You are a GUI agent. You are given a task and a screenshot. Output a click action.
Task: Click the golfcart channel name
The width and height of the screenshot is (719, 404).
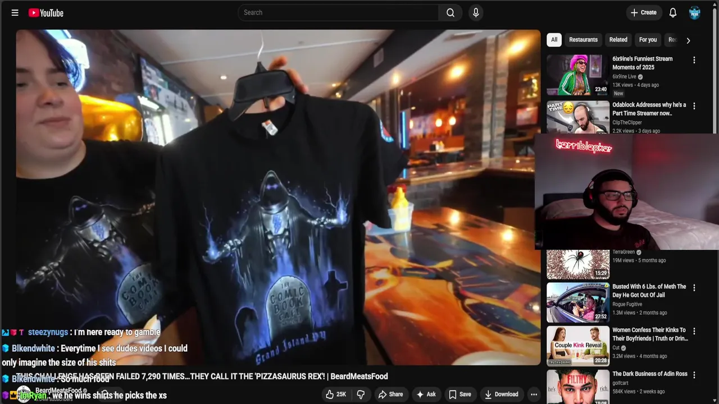(621, 383)
